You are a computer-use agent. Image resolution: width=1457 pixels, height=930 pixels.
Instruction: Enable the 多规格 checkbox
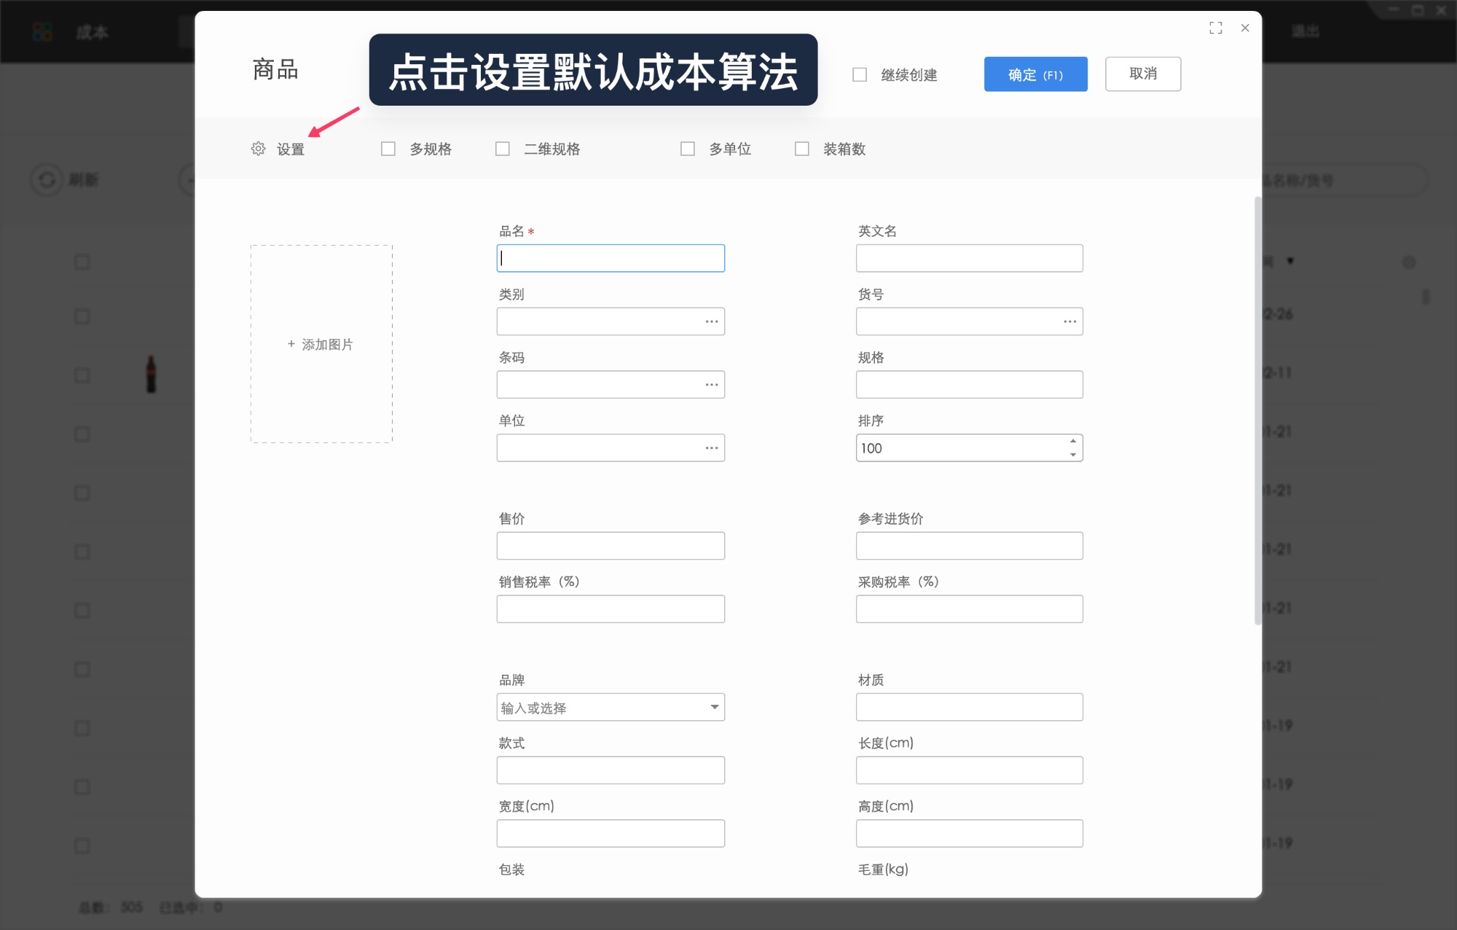click(x=388, y=148)
